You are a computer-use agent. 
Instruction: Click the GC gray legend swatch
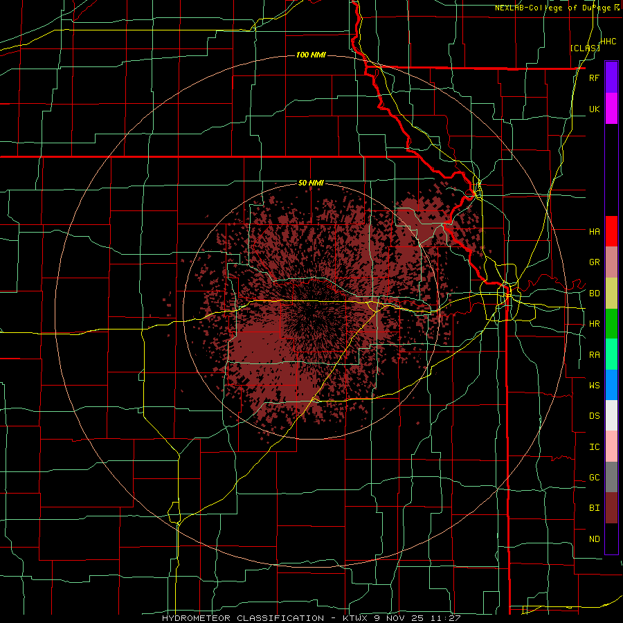pos(611,477)
